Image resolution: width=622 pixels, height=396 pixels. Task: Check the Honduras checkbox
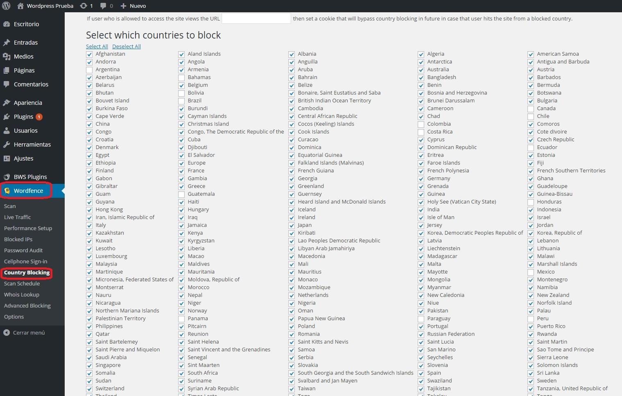click(x=531, y=202)
